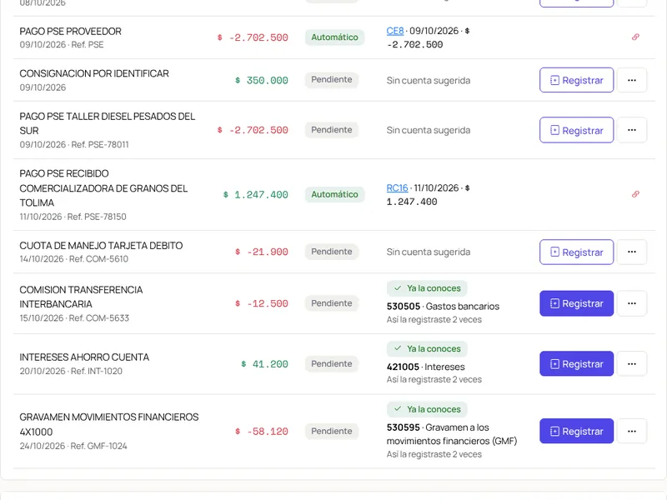The height and width of the screenshot is (500, 667).
Task: Click the description PAGO PSE PROVEEDOR
Action: 70,32
